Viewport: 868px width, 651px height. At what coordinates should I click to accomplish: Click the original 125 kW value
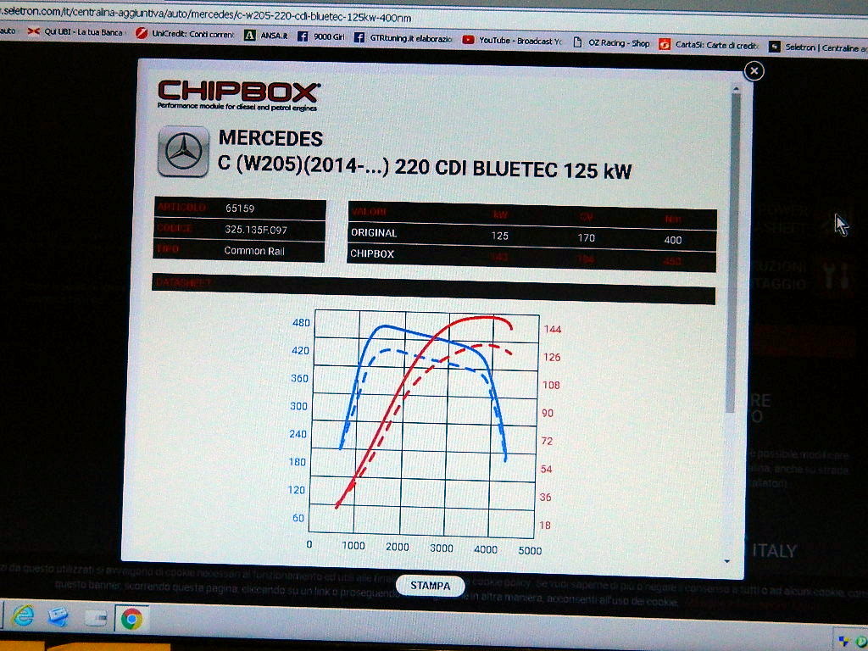499,236
